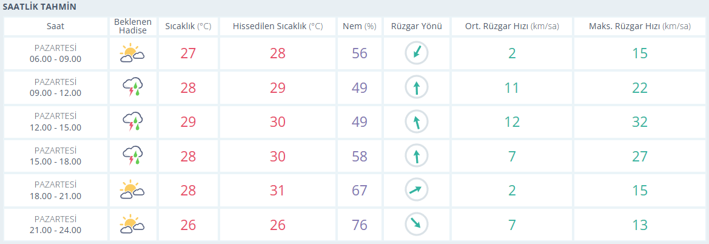709x244 pixels.
Task: Click the wind direction arrow for 06.00 - 09.00
Action: pos(417,53)
